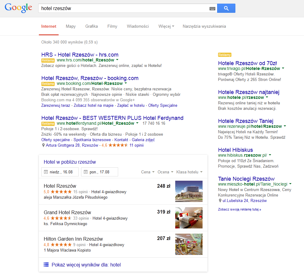Open the Hotele Rzeszów Taniej ad
304x275 pixels.
pyautogui.click(x=246, y=121)
